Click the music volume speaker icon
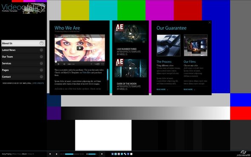251x157 pixels. tap(87, 154)
